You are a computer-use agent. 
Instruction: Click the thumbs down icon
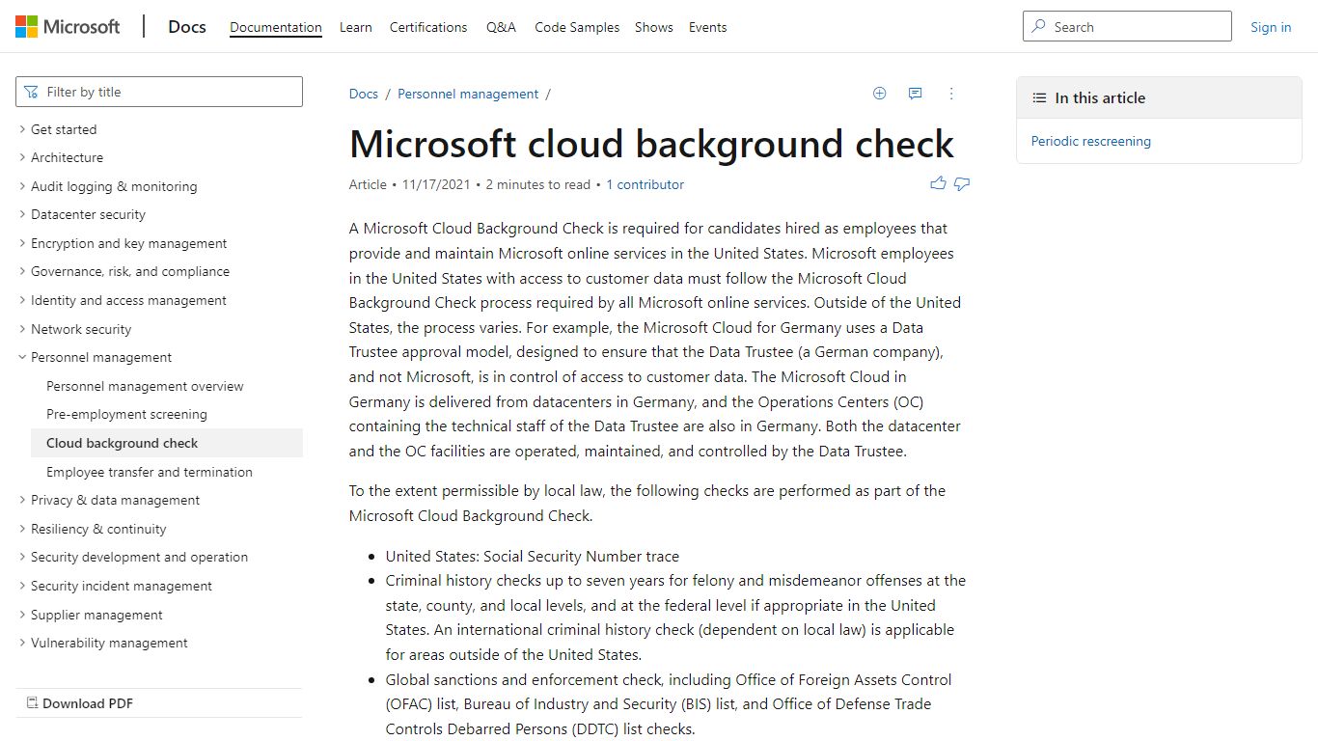point(962,183)
